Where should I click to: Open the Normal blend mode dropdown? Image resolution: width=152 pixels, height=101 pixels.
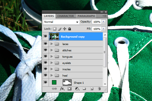[61, 22]
